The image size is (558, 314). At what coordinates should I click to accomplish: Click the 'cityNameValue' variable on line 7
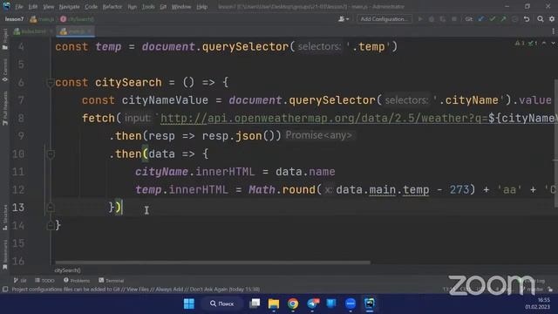(165, 100)
